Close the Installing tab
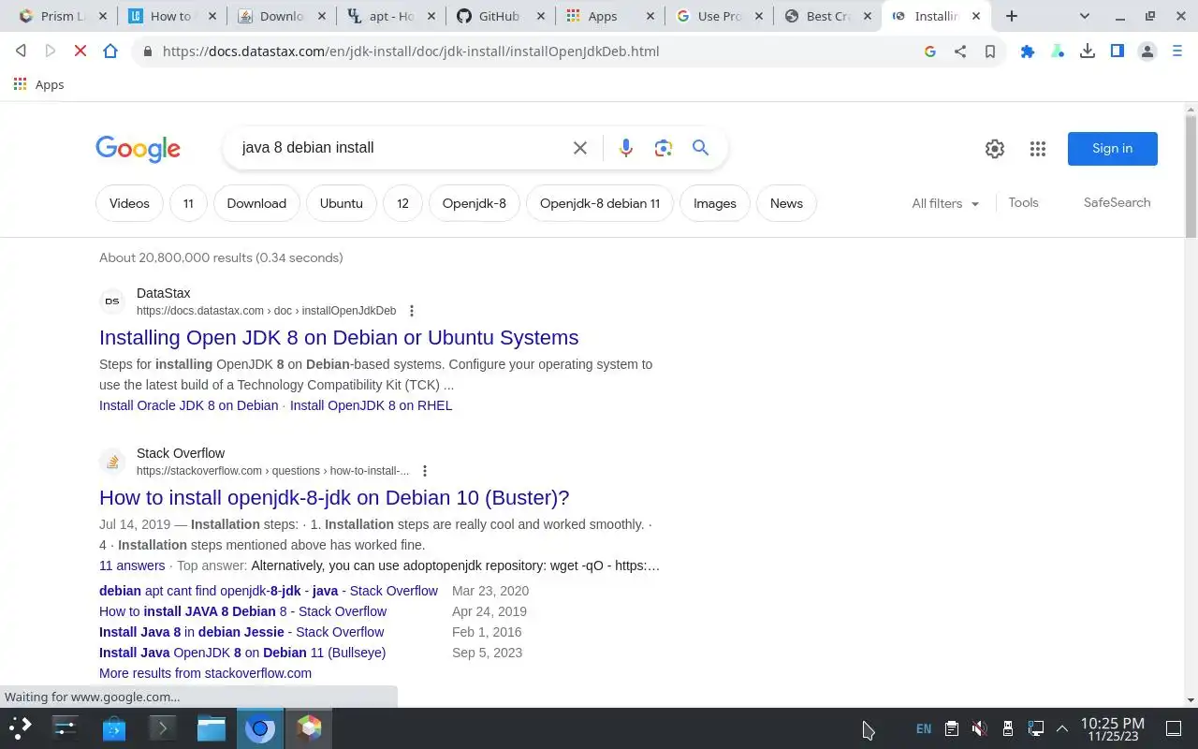The width and height of the screenshot is (1198, 749). 976,16
